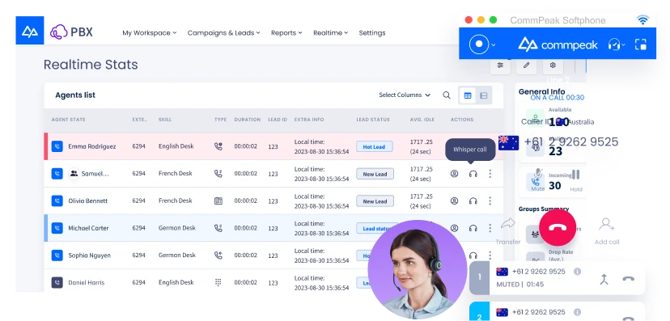The height and width of the screenshot is (321, 670).
Task: Click the pencil edit button
Action: pos(527,65)
